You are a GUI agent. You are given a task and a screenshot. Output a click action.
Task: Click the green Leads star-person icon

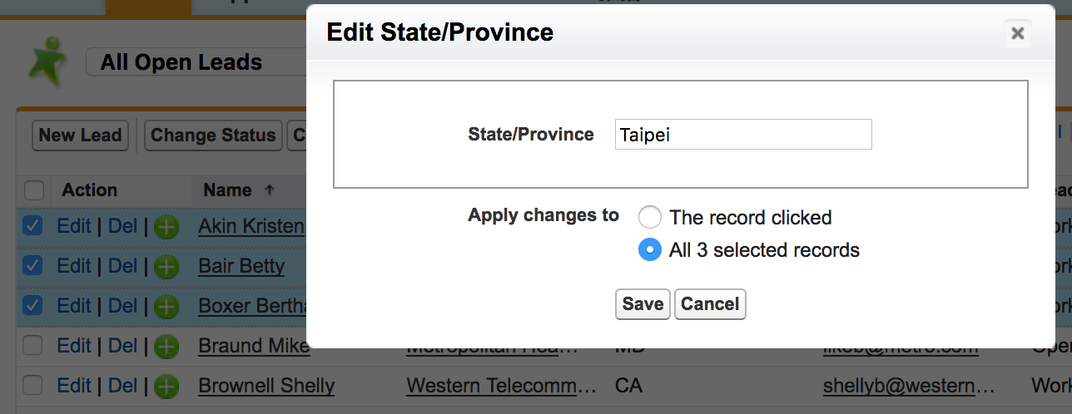pyautogui.click(x=48, y=61)
